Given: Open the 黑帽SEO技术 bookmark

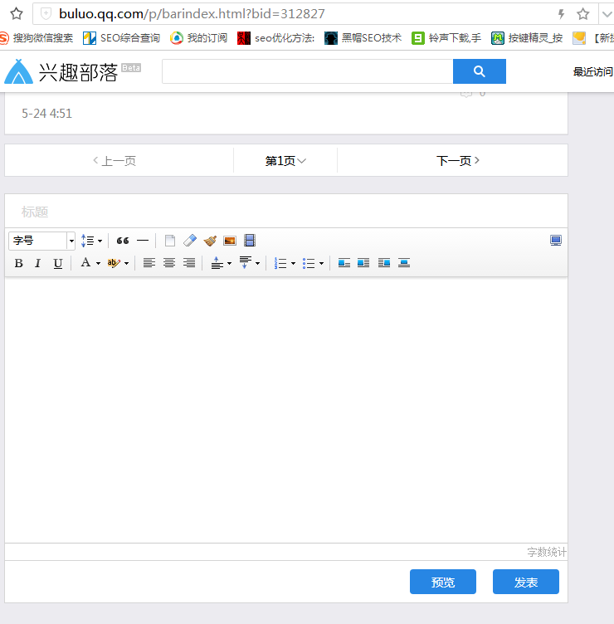Looking at the screenshot, I should tap(363, 38).
